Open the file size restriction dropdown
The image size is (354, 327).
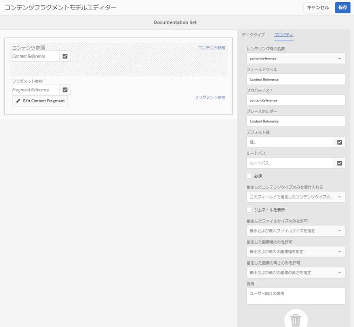[296, 231]
